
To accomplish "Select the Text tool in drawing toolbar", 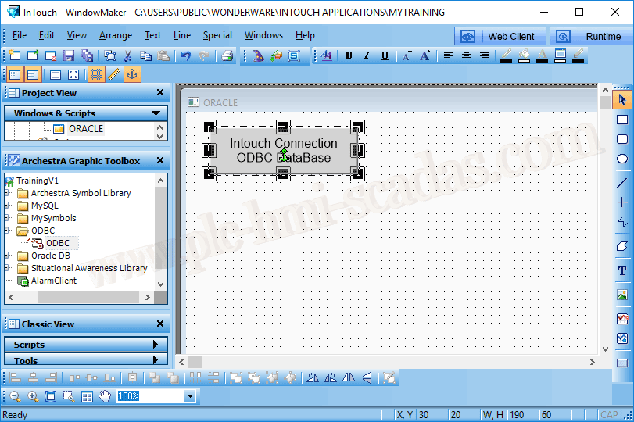I will point(622,270).
